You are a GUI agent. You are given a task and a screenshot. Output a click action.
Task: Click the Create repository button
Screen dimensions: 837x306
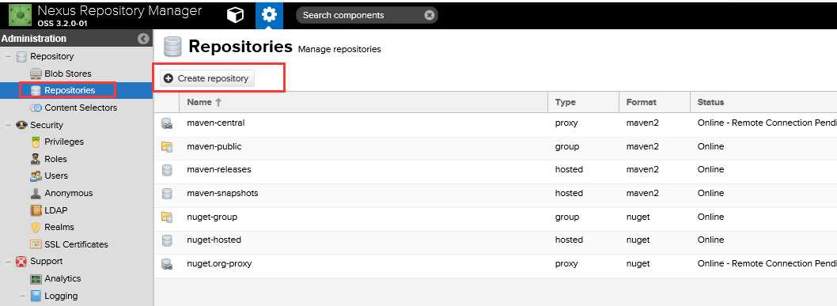(206, 78)
